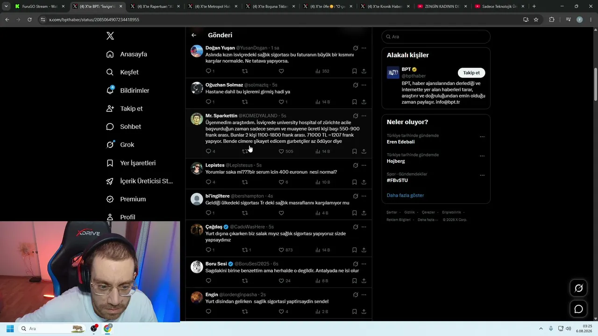598x336 pixels.
Task: Ask Grok about Oğuzhan Solmaz's post
Action: point(356,85)
